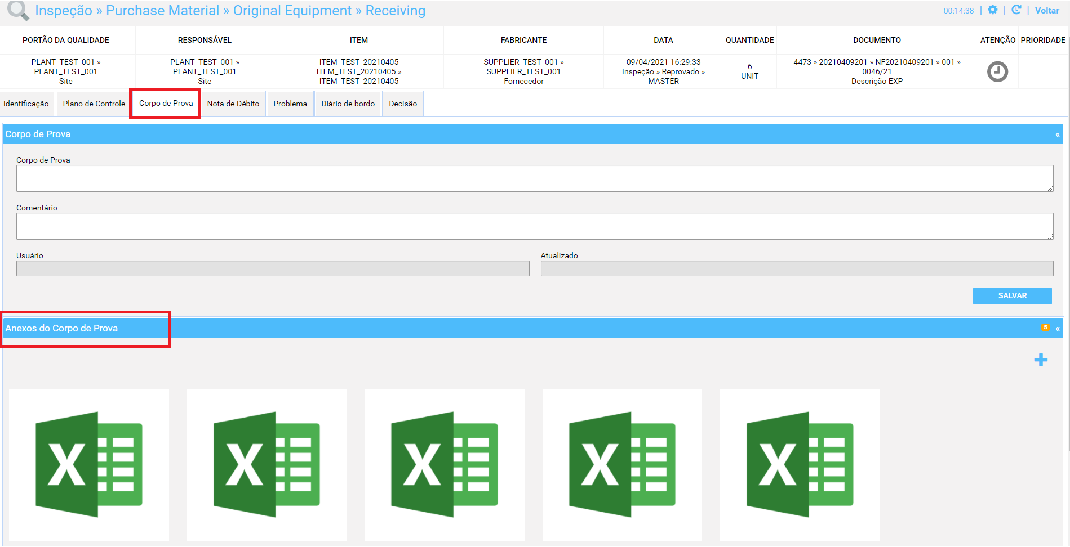Click the ATENÇÃO column header

(x=997, y=40)
